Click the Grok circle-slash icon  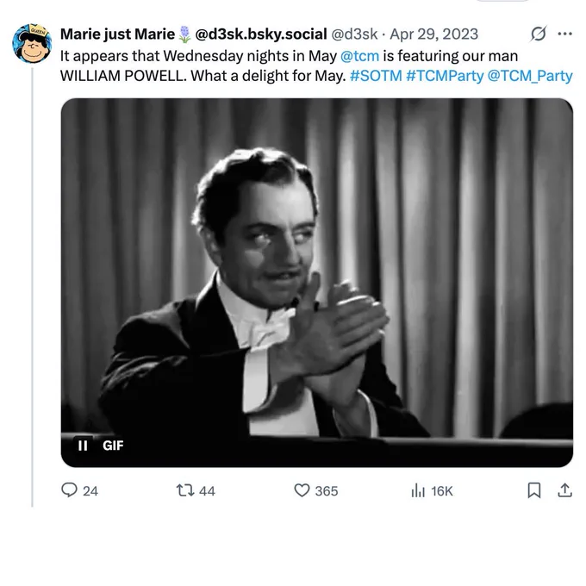(x=538, y=34)
